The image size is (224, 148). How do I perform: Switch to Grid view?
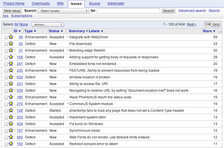tap(216, 24)
